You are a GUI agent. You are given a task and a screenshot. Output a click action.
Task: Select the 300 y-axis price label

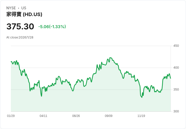pos(176,111)
